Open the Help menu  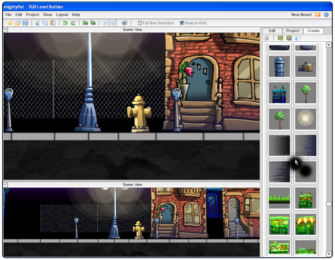(76, 15)
